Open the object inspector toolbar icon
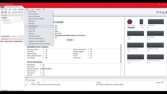The width and height of the screenshot is (167, 94). click(9, 12)
